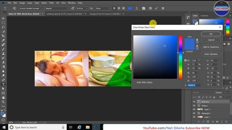Create warped text icon

click(137, 8)
